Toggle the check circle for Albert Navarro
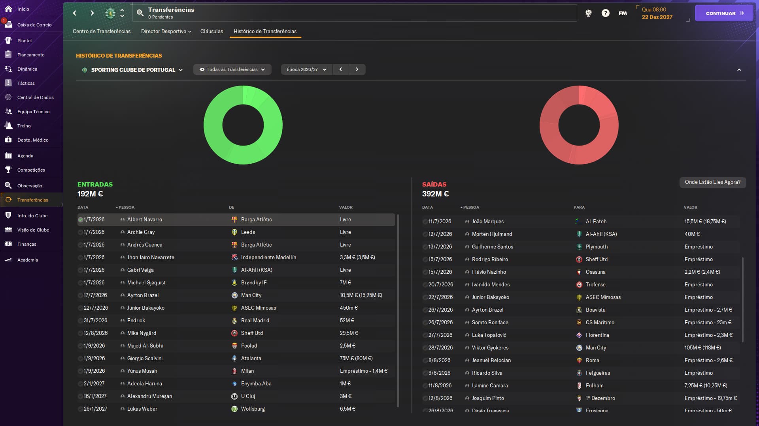Viewport: 759px width, 426px height. click(81, 220)
